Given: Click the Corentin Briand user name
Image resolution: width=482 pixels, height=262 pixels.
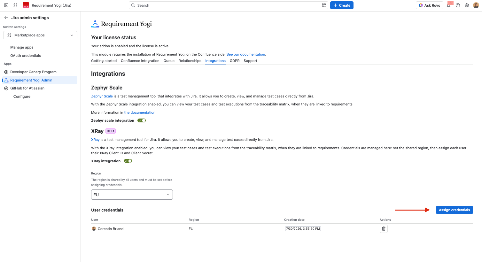Looking at the screenshot, I should click(x=111, y=229).
